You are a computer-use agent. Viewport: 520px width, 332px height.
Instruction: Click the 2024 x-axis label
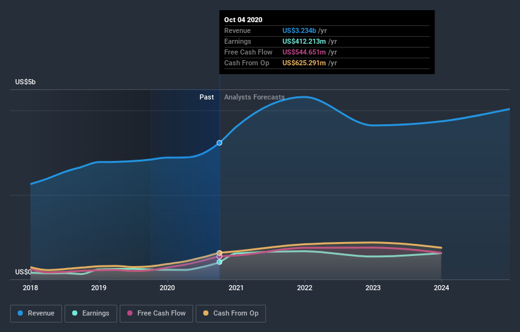(441, 288)
